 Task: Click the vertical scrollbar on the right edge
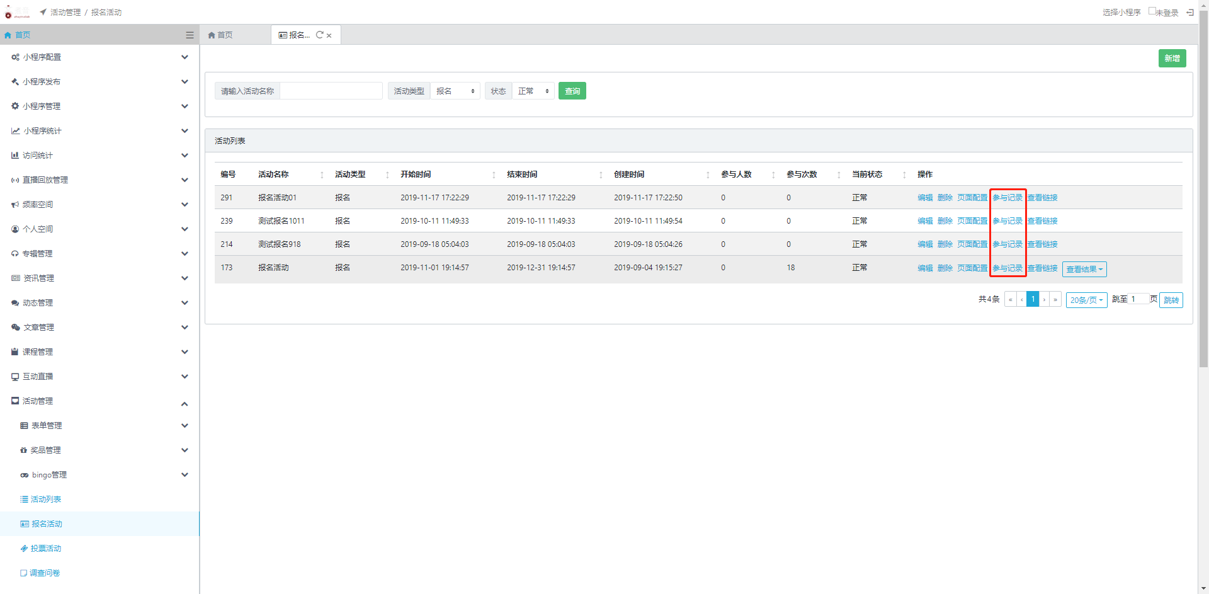1203,189
